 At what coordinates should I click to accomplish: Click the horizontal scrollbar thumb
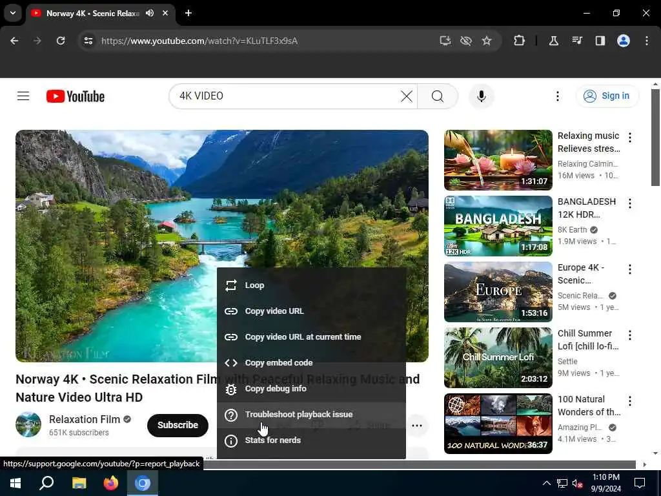[420, 464]
